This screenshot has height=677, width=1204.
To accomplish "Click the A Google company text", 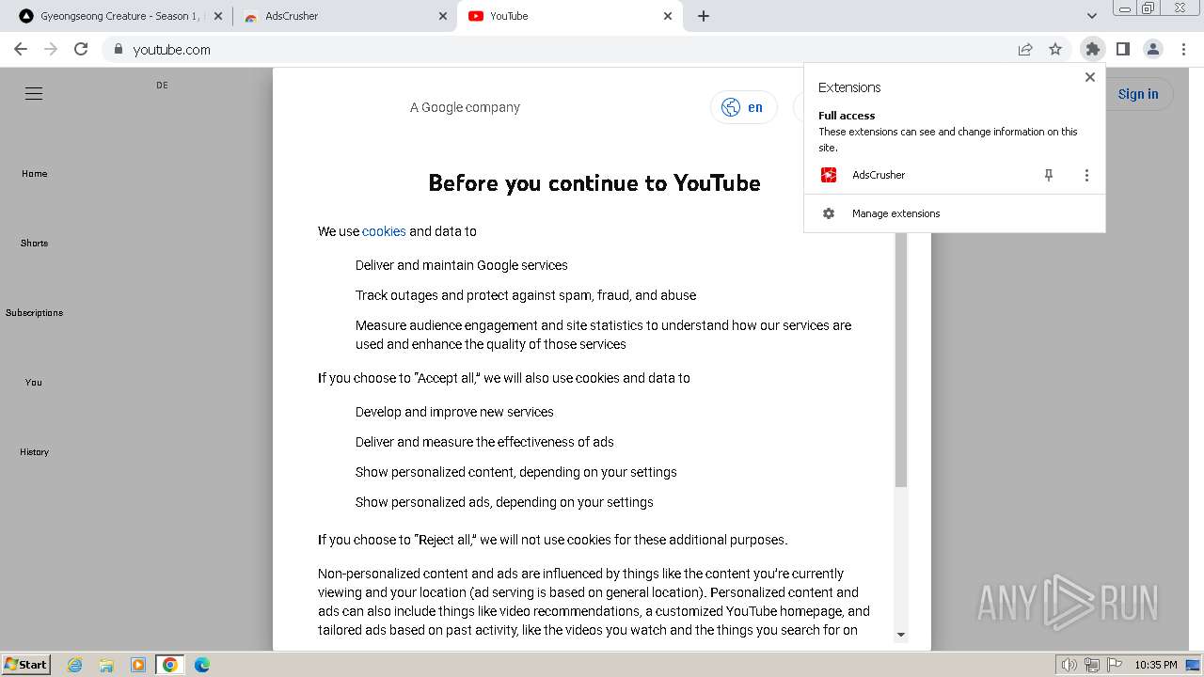I will point(465,107).
